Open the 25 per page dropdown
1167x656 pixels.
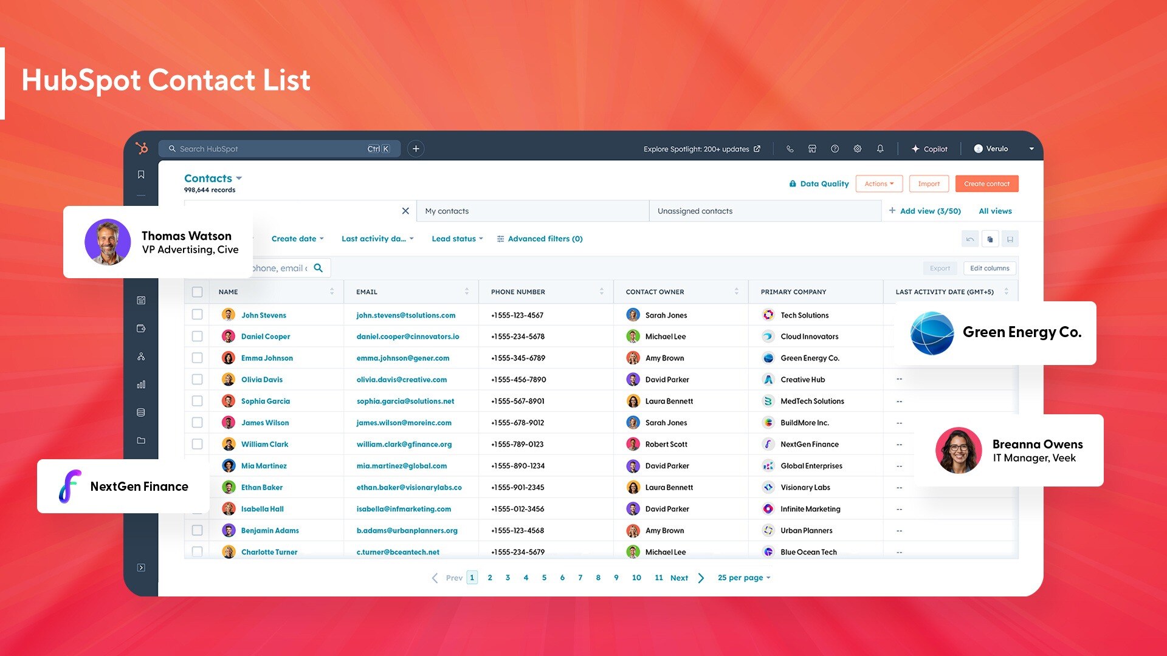click(744, 578)
